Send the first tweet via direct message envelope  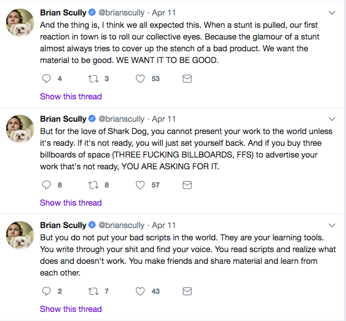(187, 79)
